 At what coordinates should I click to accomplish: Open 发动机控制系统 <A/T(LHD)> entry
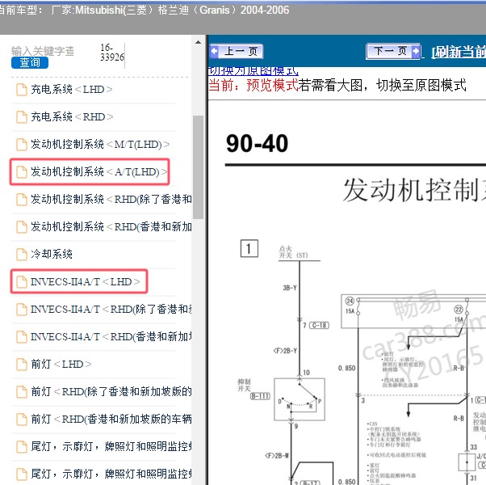point(98,171)
